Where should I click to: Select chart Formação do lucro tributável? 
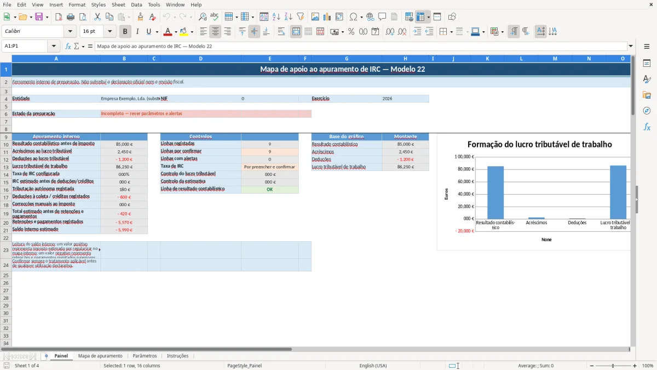click(x=534, y=192)
